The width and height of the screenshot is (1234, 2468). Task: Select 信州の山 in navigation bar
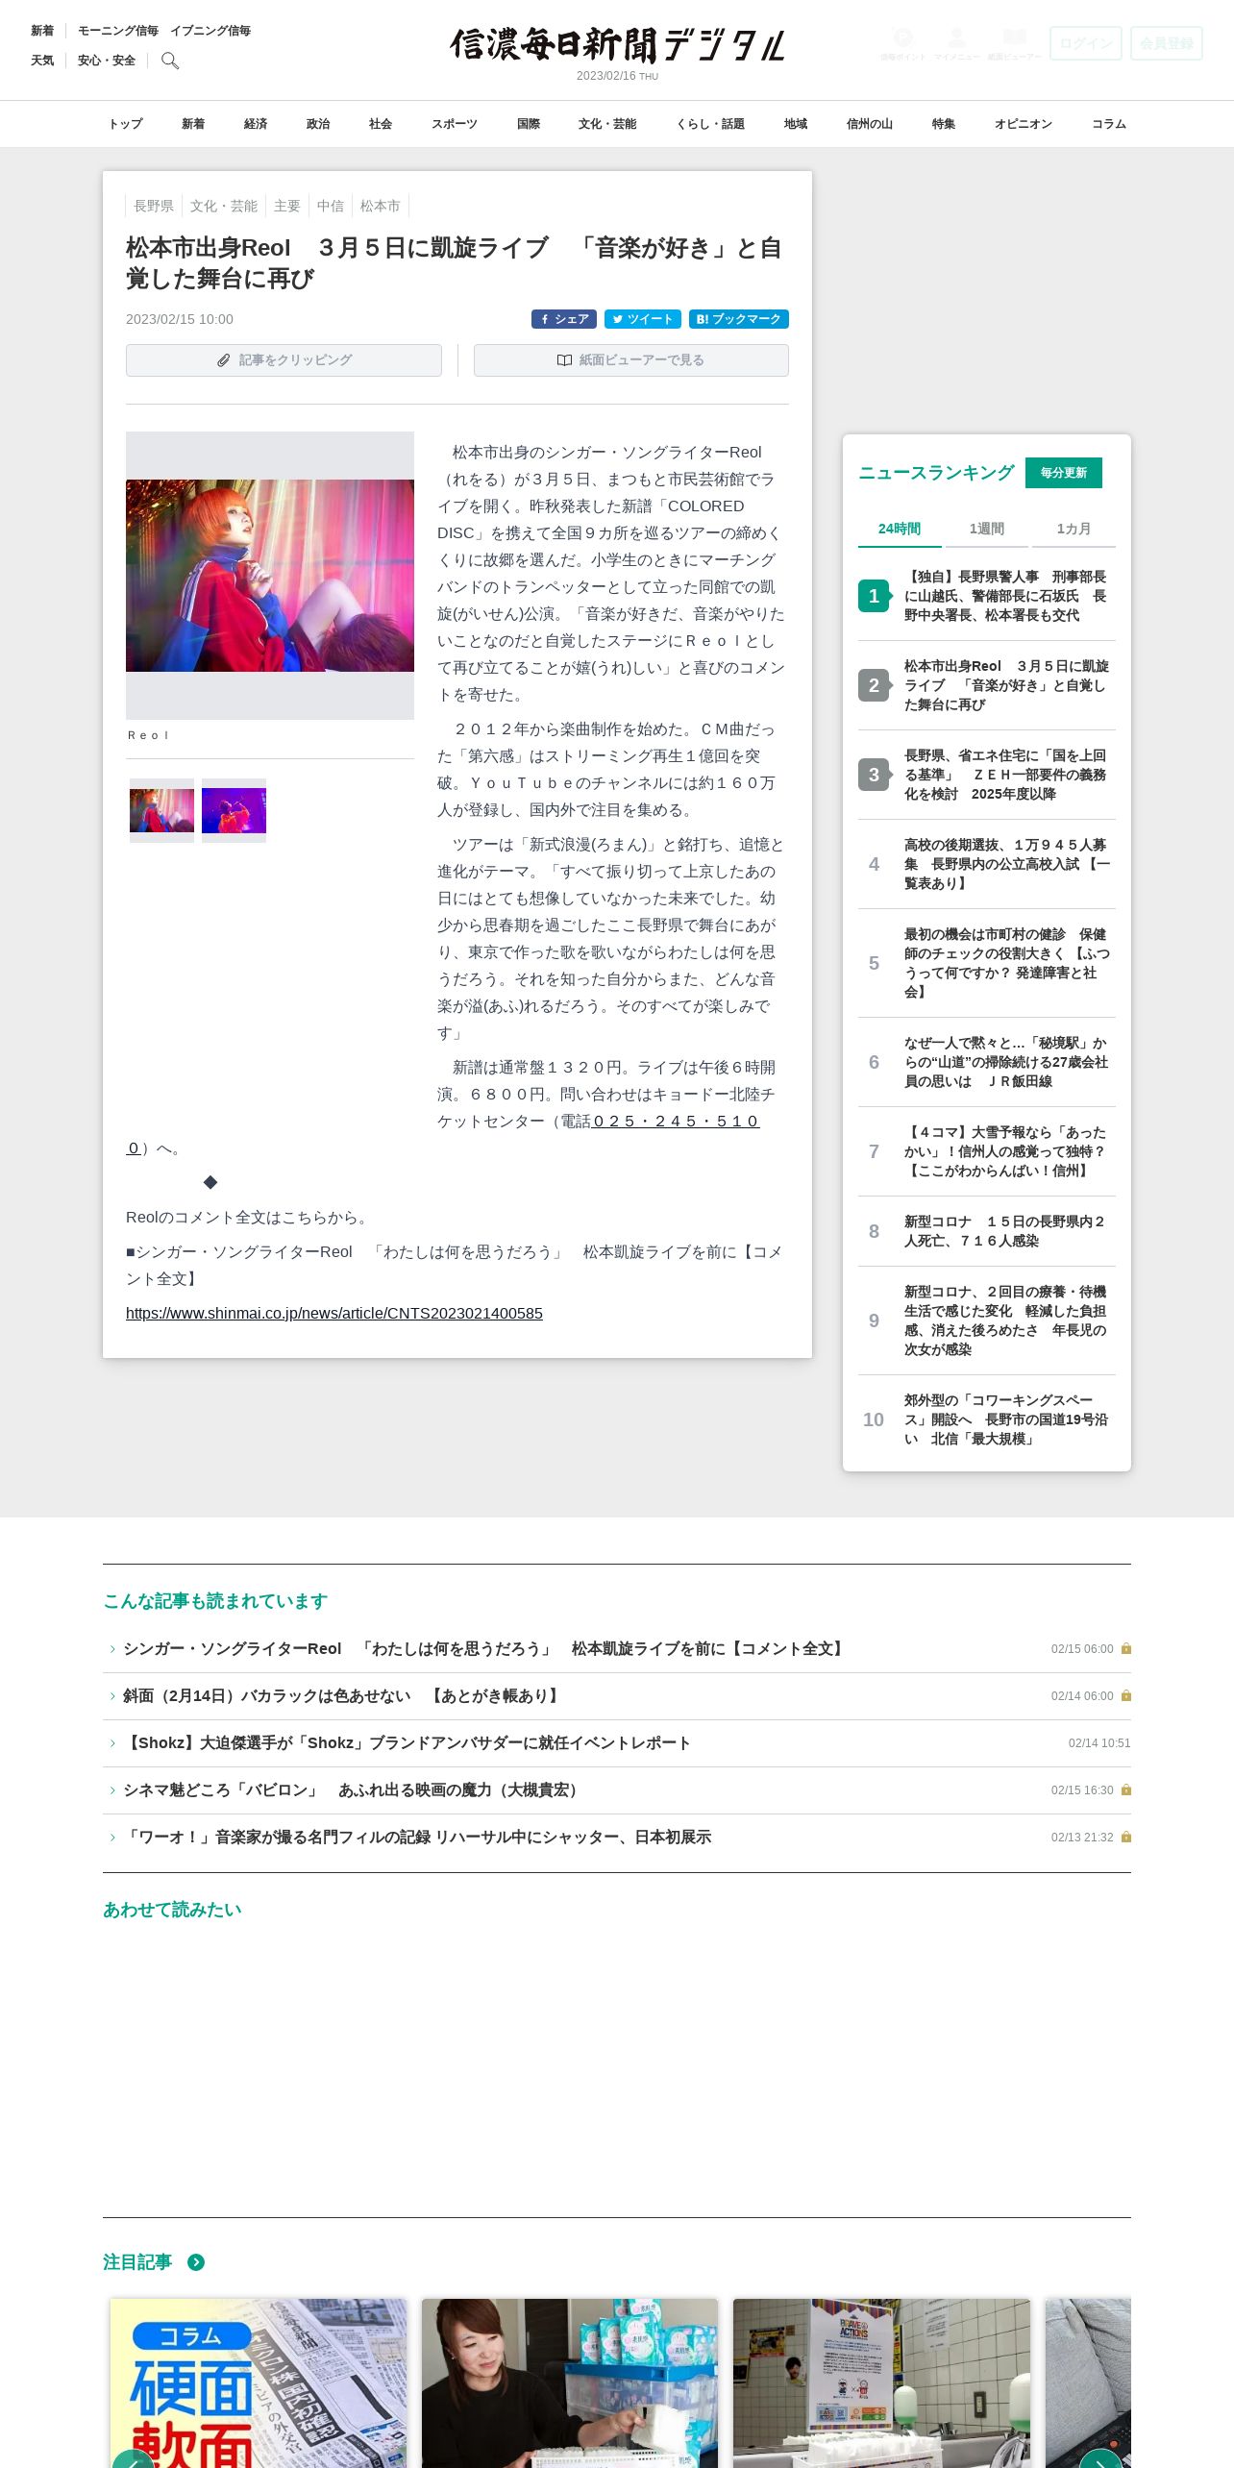tap(870, 124)
